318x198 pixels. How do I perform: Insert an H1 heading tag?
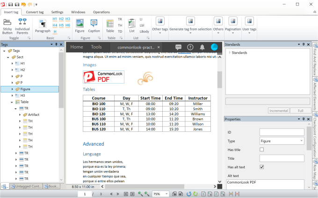pyautogui.click(x=55, y=19)
